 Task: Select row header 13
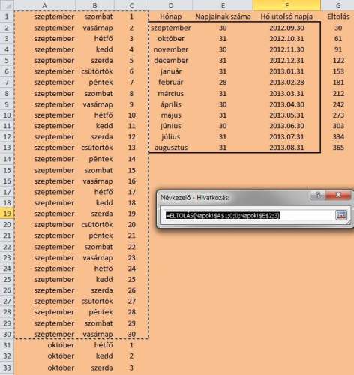pos(7,148)
